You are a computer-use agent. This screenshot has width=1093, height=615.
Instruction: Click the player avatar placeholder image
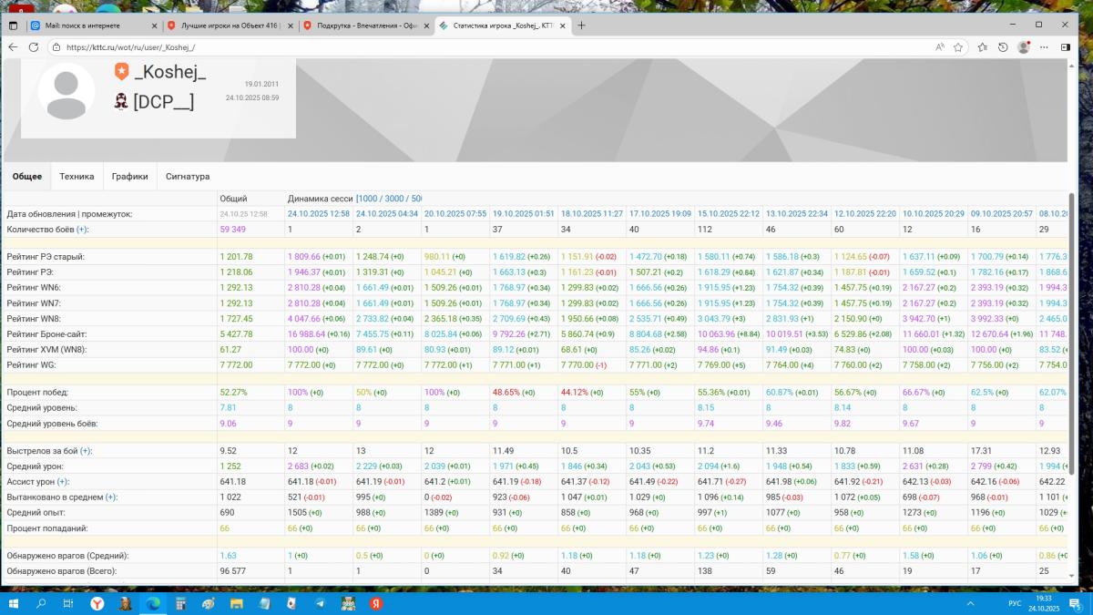point(66,91)
